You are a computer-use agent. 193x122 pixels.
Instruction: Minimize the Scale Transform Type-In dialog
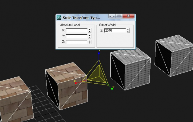tap(112, 16)
